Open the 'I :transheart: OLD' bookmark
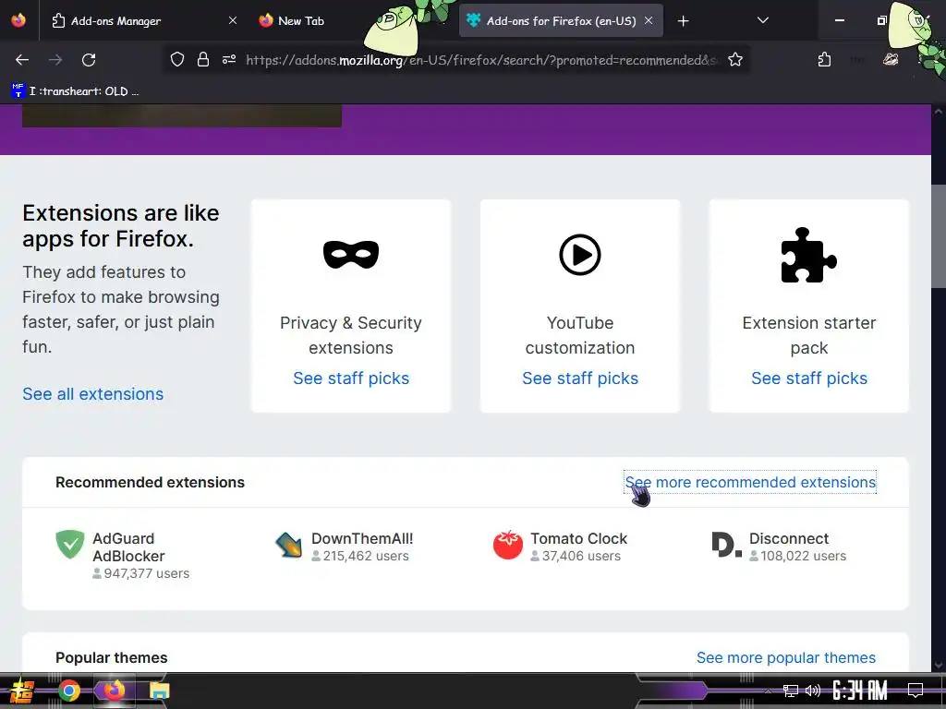The width and height of the screenshot is (946, 709). point(75,91)
